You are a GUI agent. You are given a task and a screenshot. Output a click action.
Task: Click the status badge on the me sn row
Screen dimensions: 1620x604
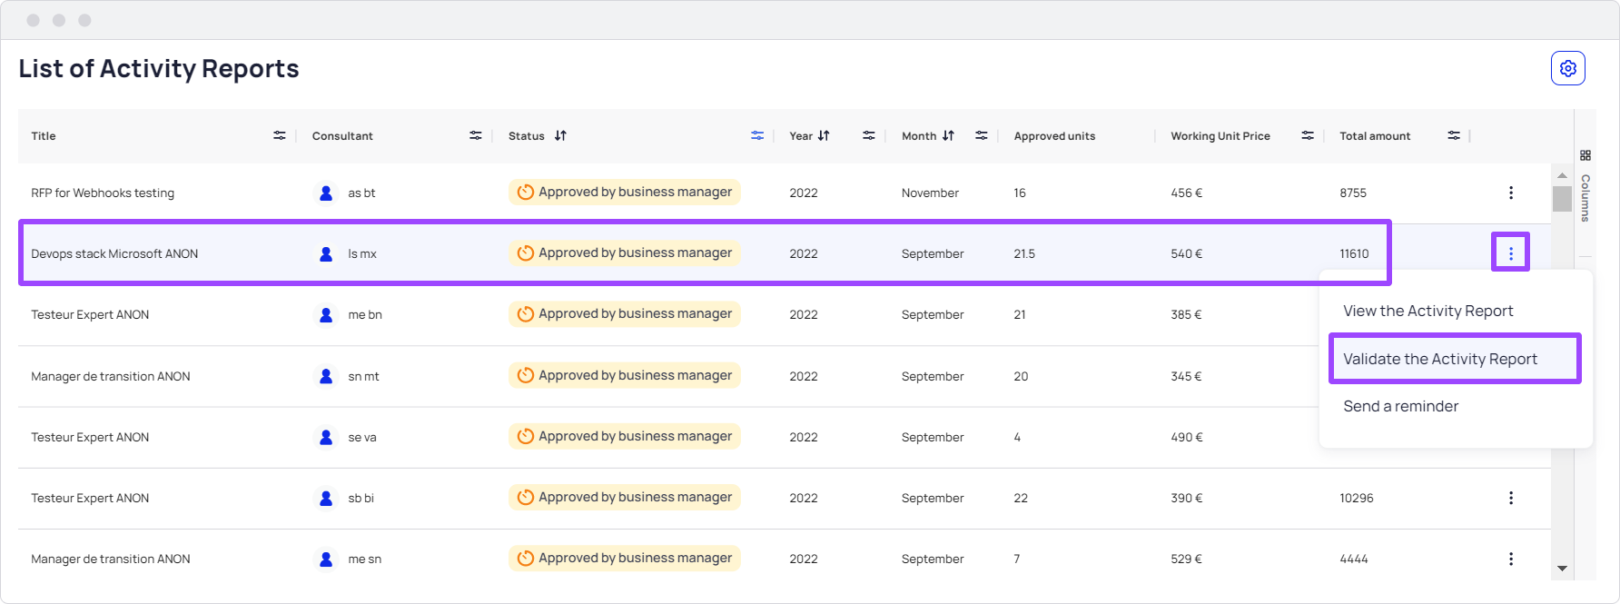(x=625, y=558)
